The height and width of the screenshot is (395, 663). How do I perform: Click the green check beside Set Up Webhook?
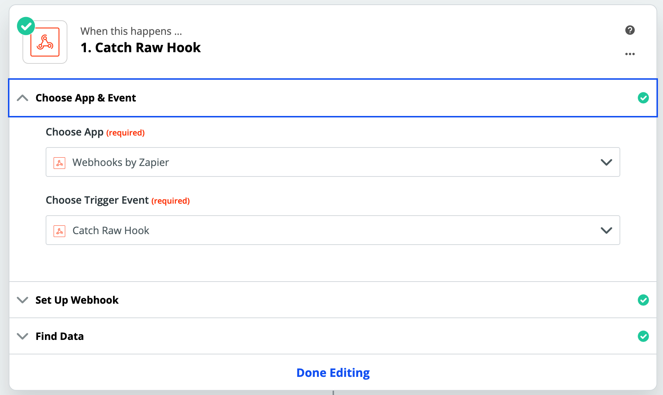643,300
